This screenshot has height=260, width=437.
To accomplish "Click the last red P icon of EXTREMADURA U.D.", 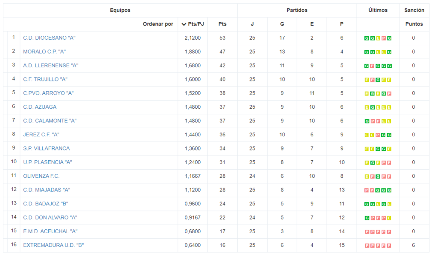I will (389, 246).
